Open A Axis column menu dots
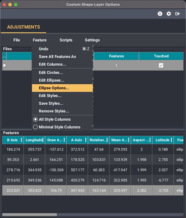The width and height of the screenshot is (186, 218). click(x=86, y=140)
